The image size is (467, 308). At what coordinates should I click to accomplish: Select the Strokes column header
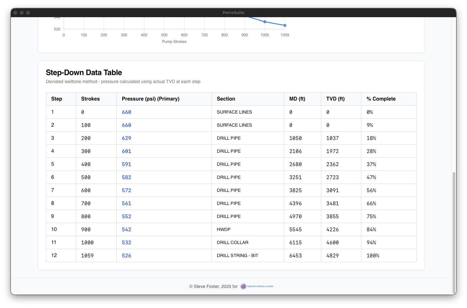click(90, 99)
